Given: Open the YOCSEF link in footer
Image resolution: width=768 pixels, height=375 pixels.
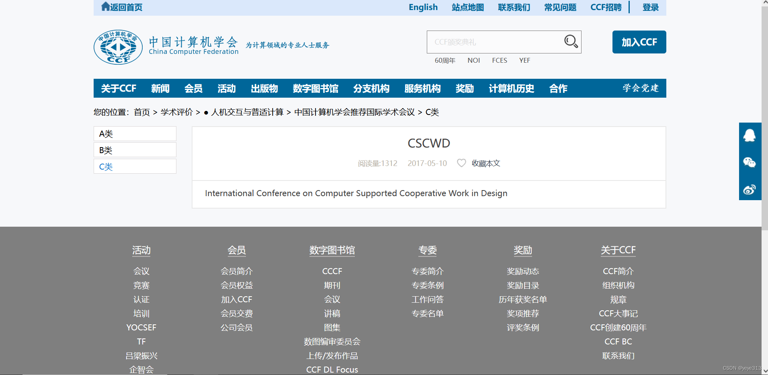Looking at the screenshot, I should click(x=141, y=327).
